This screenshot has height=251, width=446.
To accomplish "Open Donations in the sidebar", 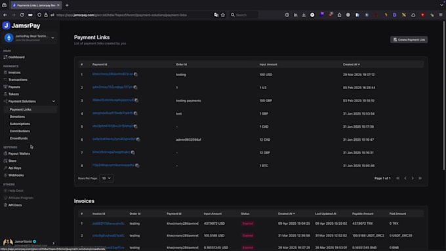I will point(17,117).
